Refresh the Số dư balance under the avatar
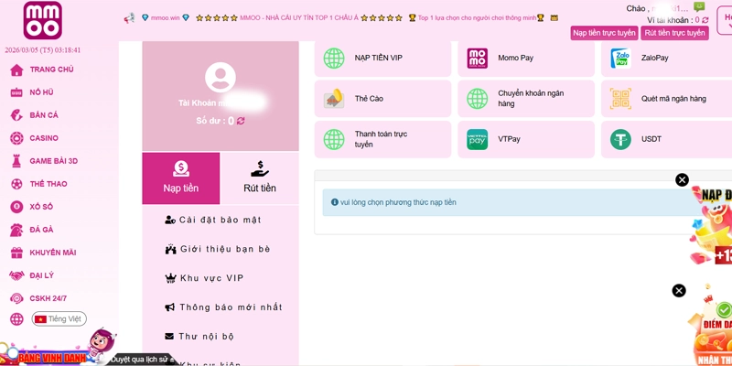732x366 pixels. (241, 121)
